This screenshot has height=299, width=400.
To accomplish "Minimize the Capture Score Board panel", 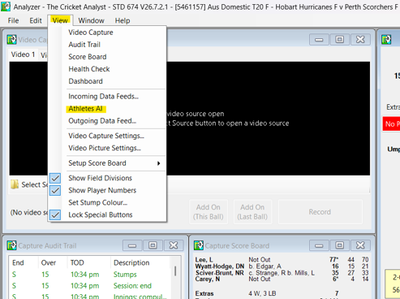I will [319, 245].
